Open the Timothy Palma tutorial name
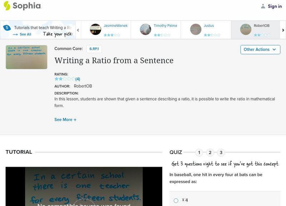 165,26
